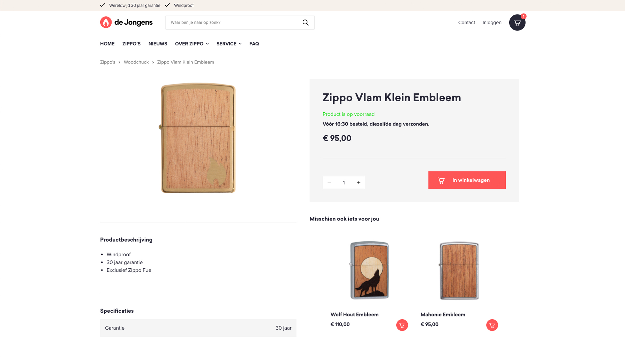Screen dimensions: 625x362
Task: Open the Wolf Hout Embleem product thumbnail
Action: pyautogui.click(x=369, y=270)
